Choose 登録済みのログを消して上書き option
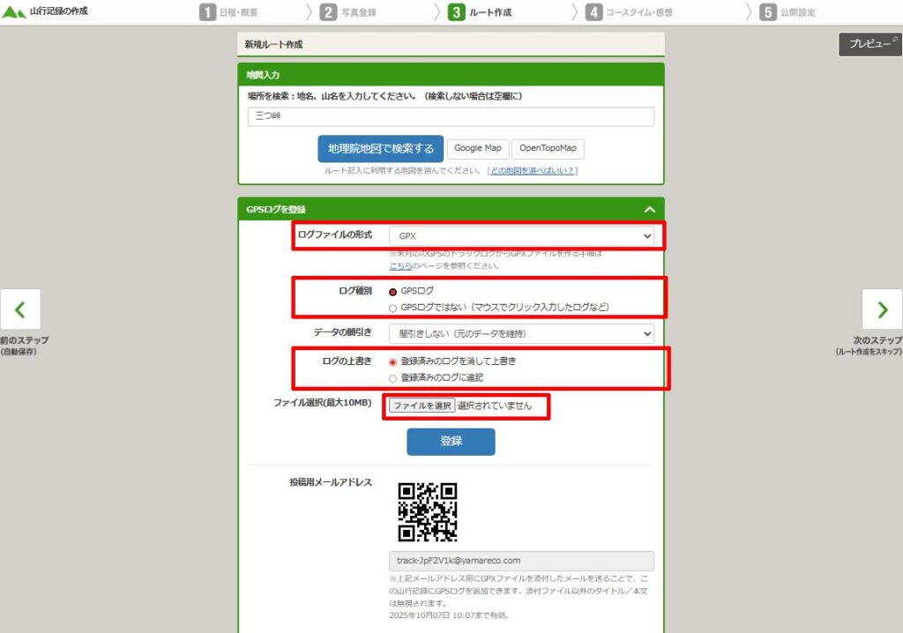 coord(393,361)
